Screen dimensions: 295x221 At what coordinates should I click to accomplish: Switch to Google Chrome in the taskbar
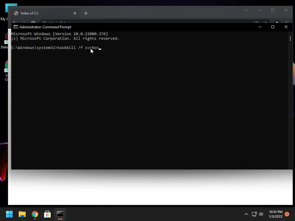tap(35, 214)
